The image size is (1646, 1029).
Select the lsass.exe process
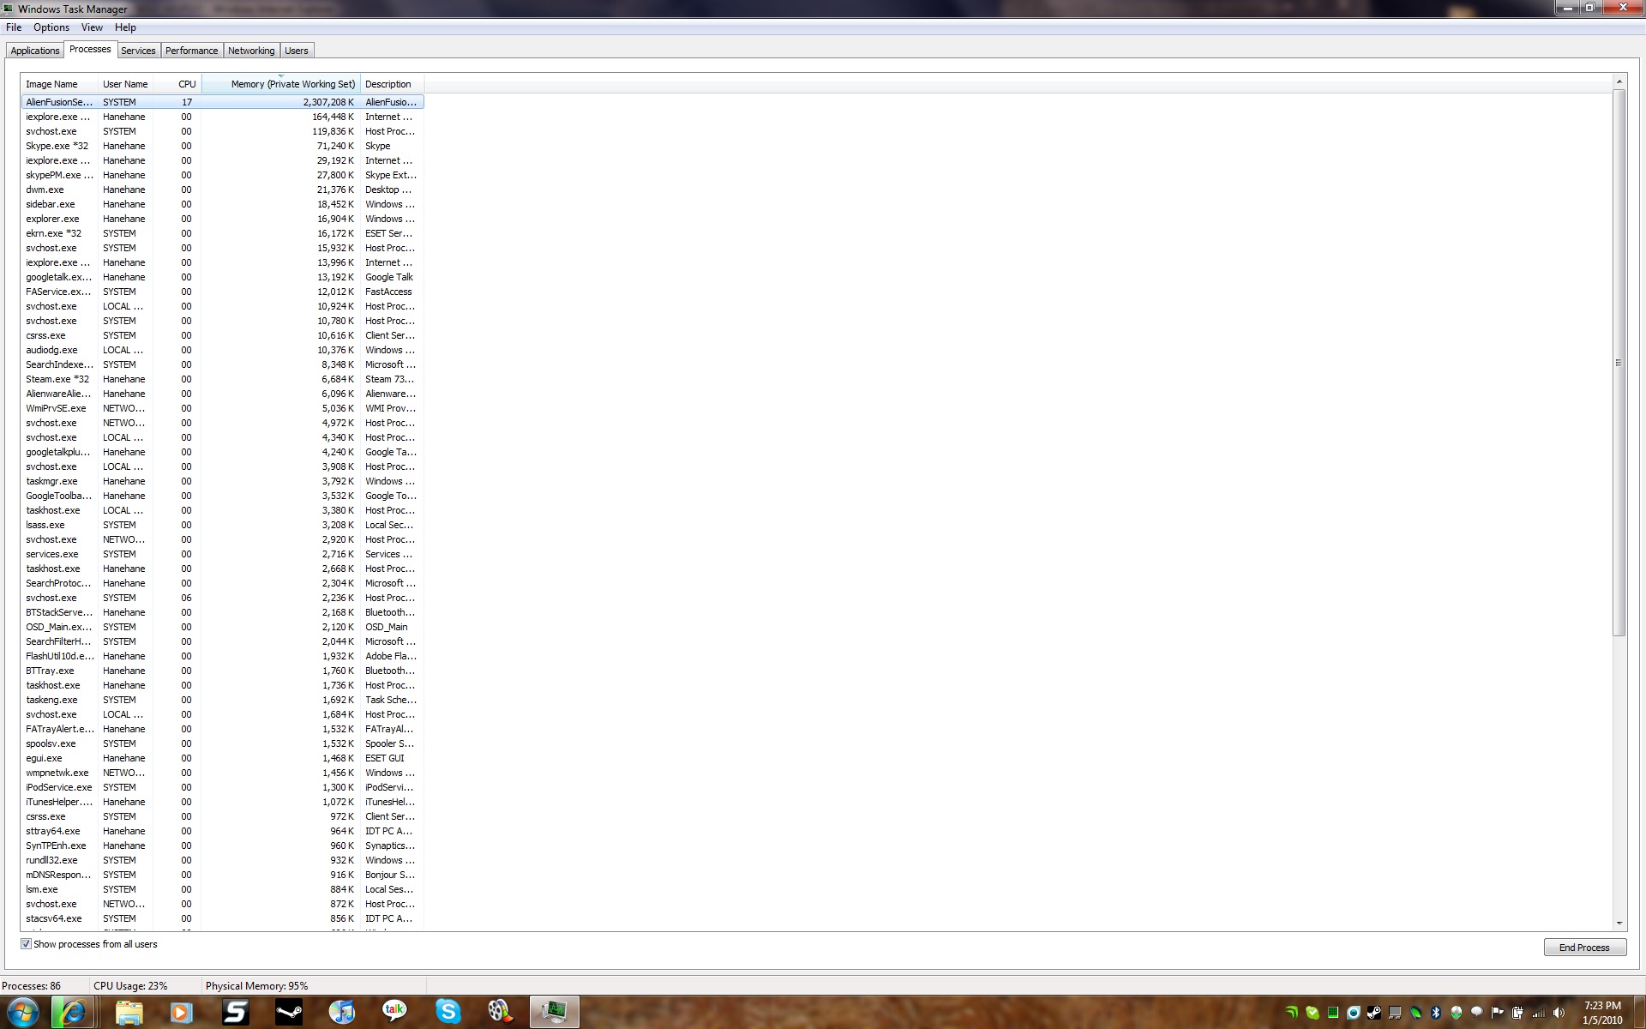click(x=222, y=525)
